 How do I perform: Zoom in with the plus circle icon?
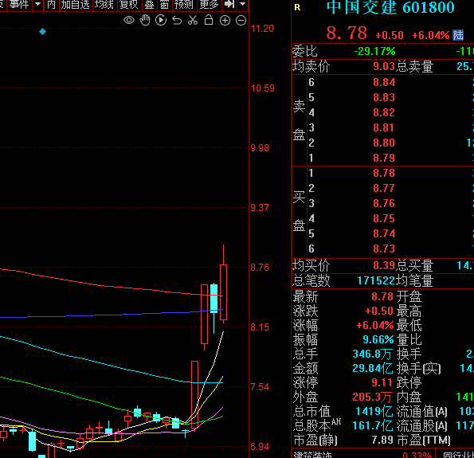pos(225,20)
